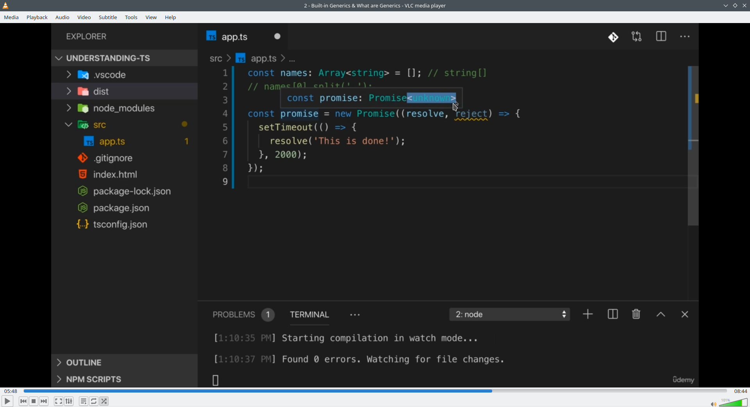The image size is (750, 407).
Task: Switch to the PROBLEMS tab
Action: [x=243, y=315]
